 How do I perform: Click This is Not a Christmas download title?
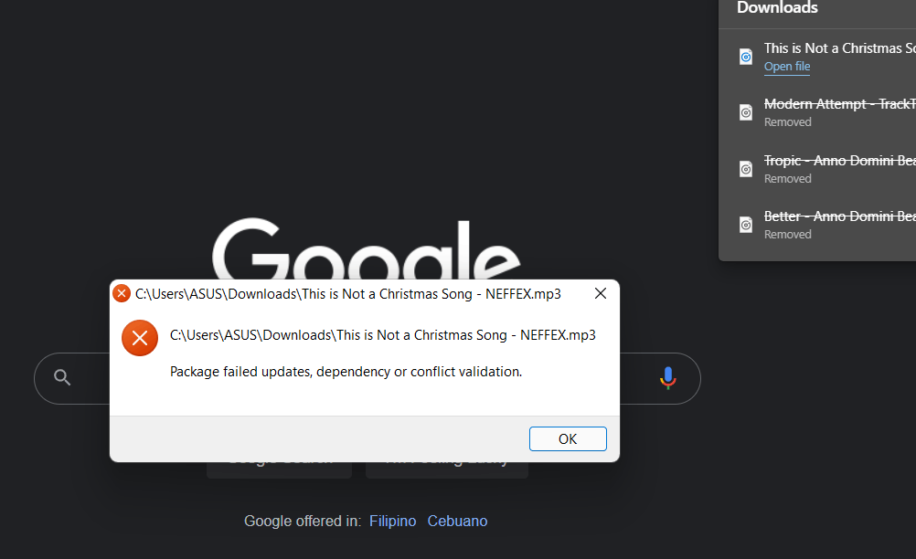pos(839,48)
